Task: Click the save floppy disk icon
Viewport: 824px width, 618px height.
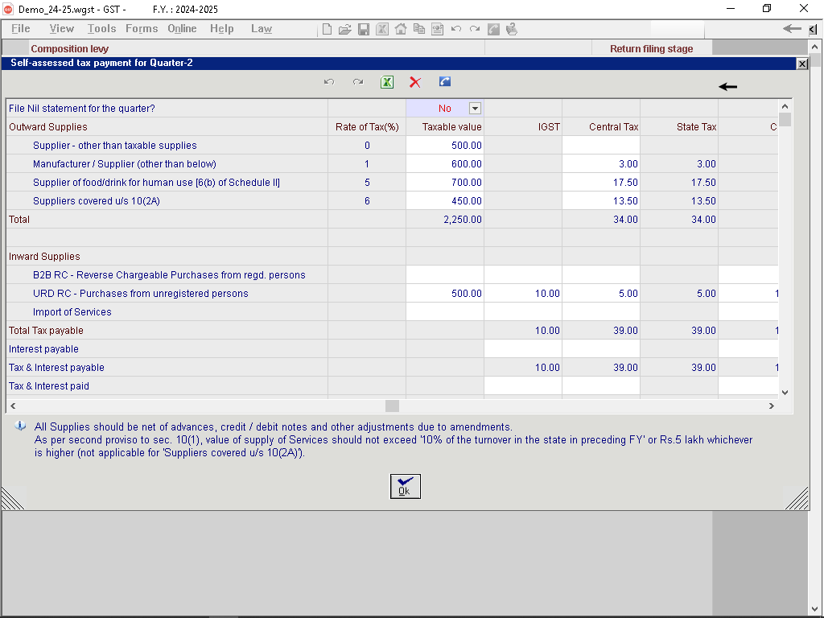Action: point(364,29)
